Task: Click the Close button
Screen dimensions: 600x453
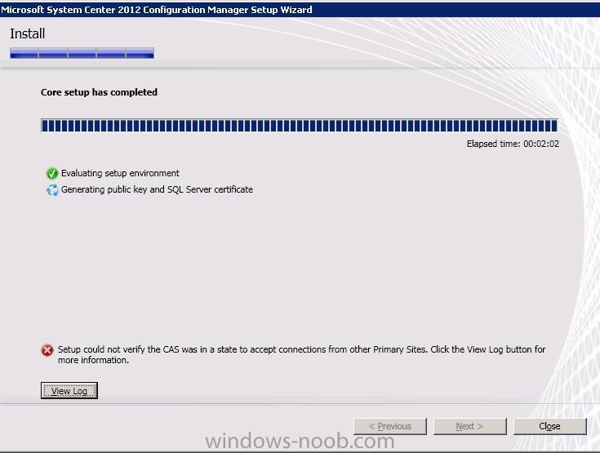Action: coord(549,426)
